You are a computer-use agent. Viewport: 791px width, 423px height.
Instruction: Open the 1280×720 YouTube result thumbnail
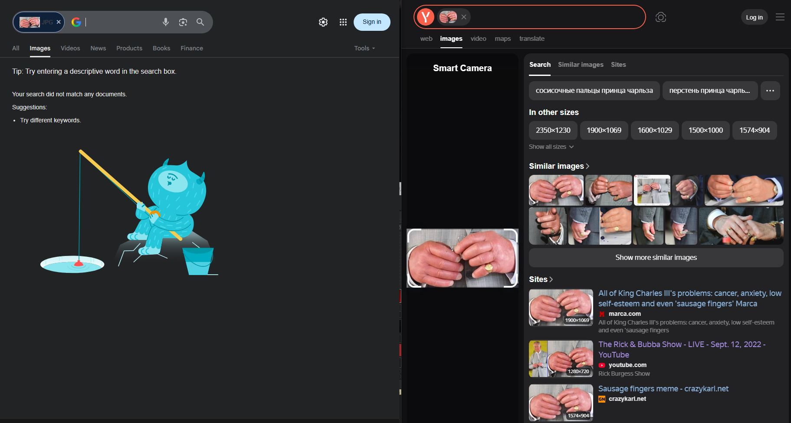(561, 359)
